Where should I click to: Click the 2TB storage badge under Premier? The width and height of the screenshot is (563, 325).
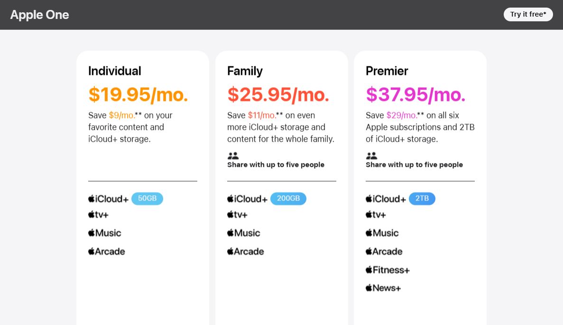pos(422,199)
